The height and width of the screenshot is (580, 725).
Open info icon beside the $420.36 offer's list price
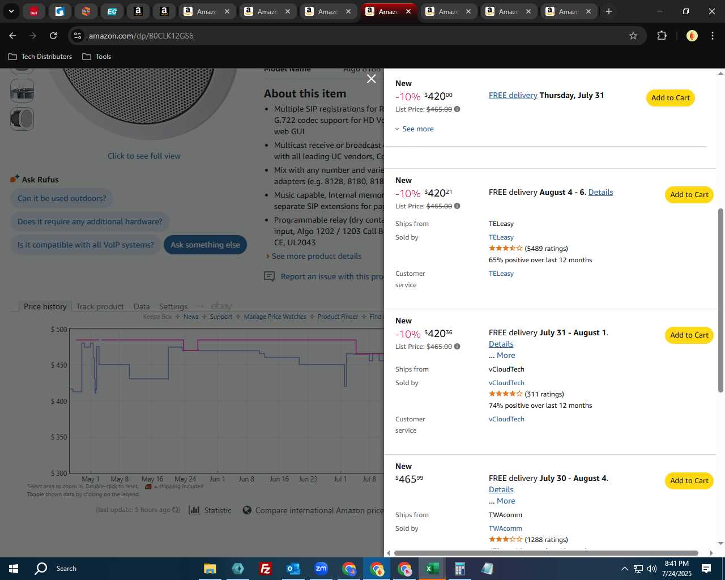click(x=457, y=347)
